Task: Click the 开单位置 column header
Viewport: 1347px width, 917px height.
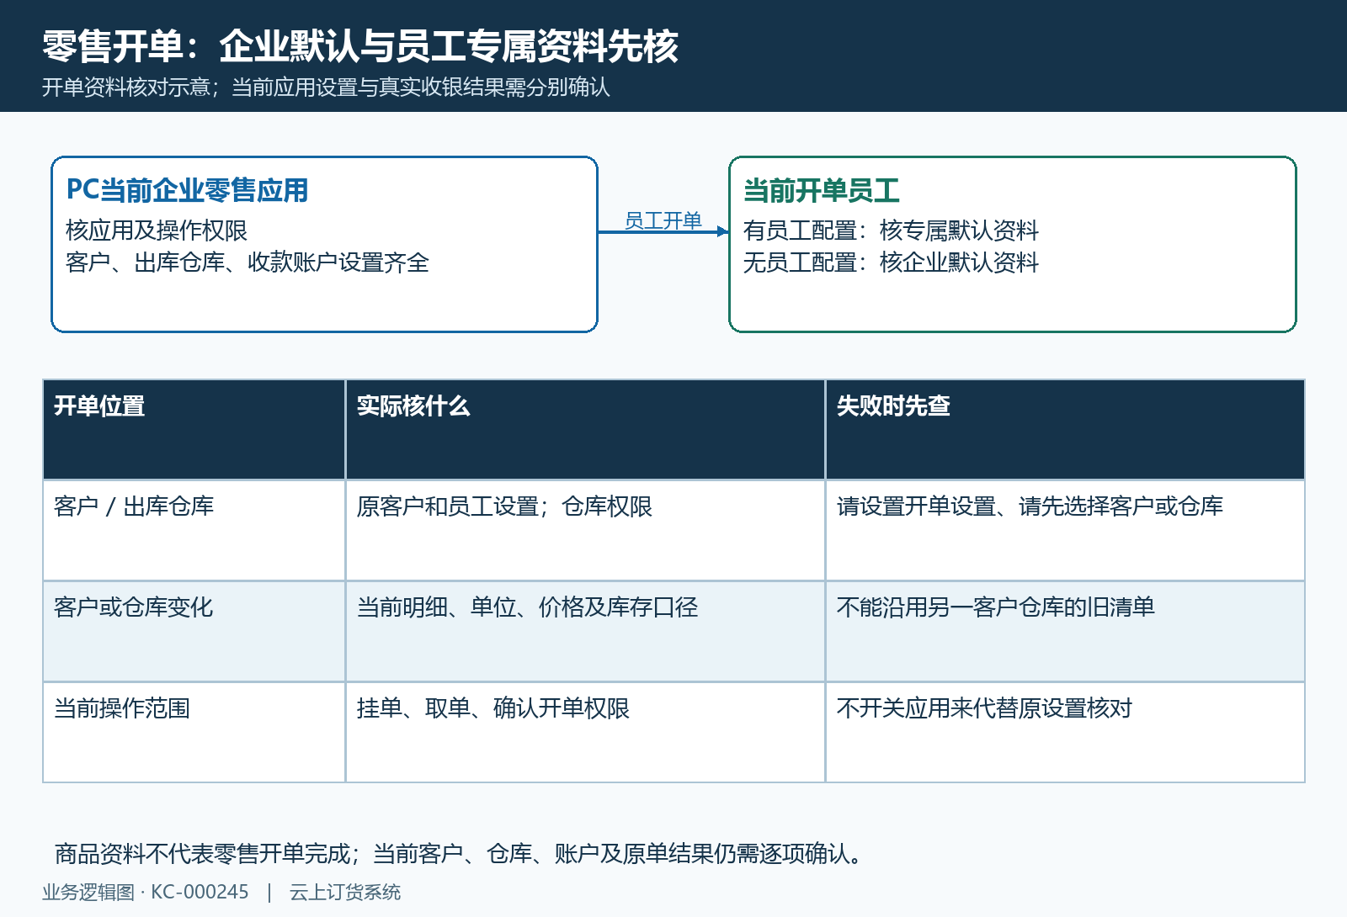Action: tap(194, 429)
